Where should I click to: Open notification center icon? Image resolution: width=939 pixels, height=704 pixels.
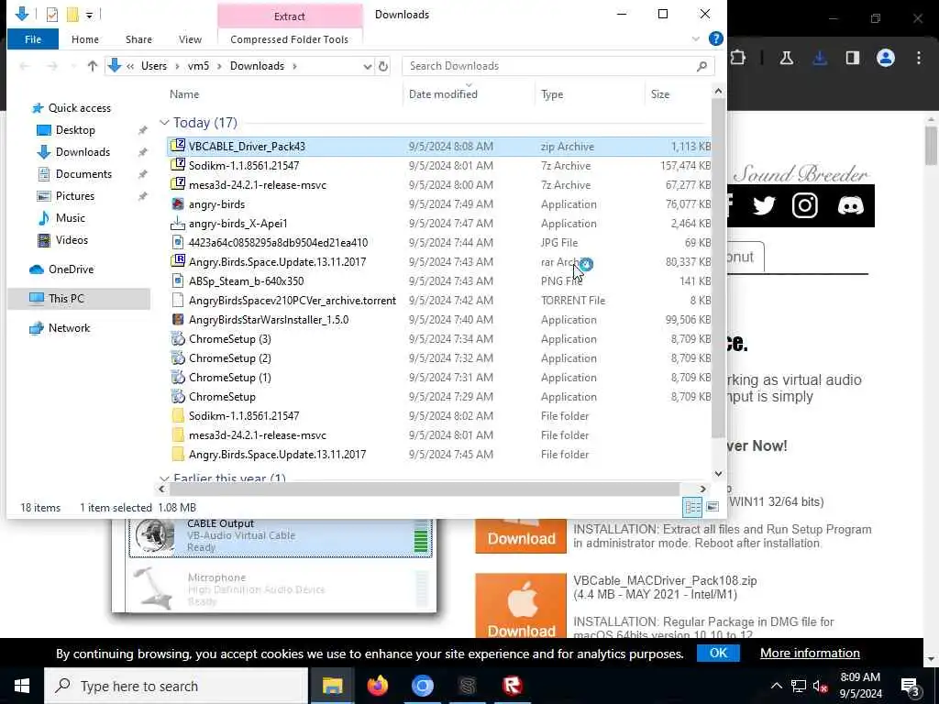click(x=911, y=686)
